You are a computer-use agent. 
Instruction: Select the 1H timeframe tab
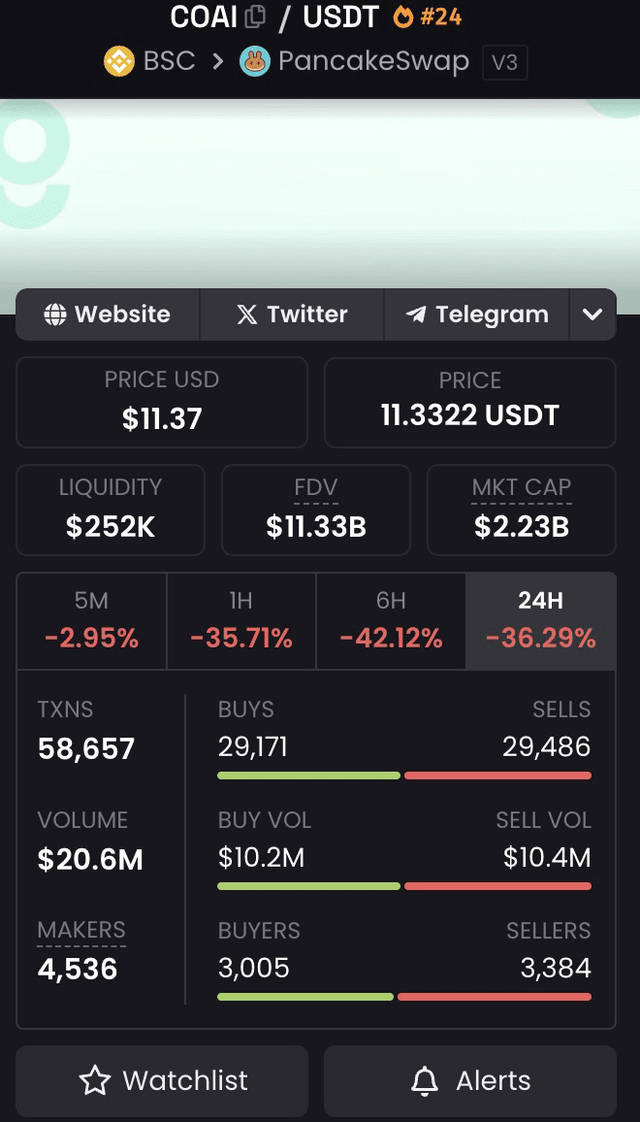click(x=241, y=621)
